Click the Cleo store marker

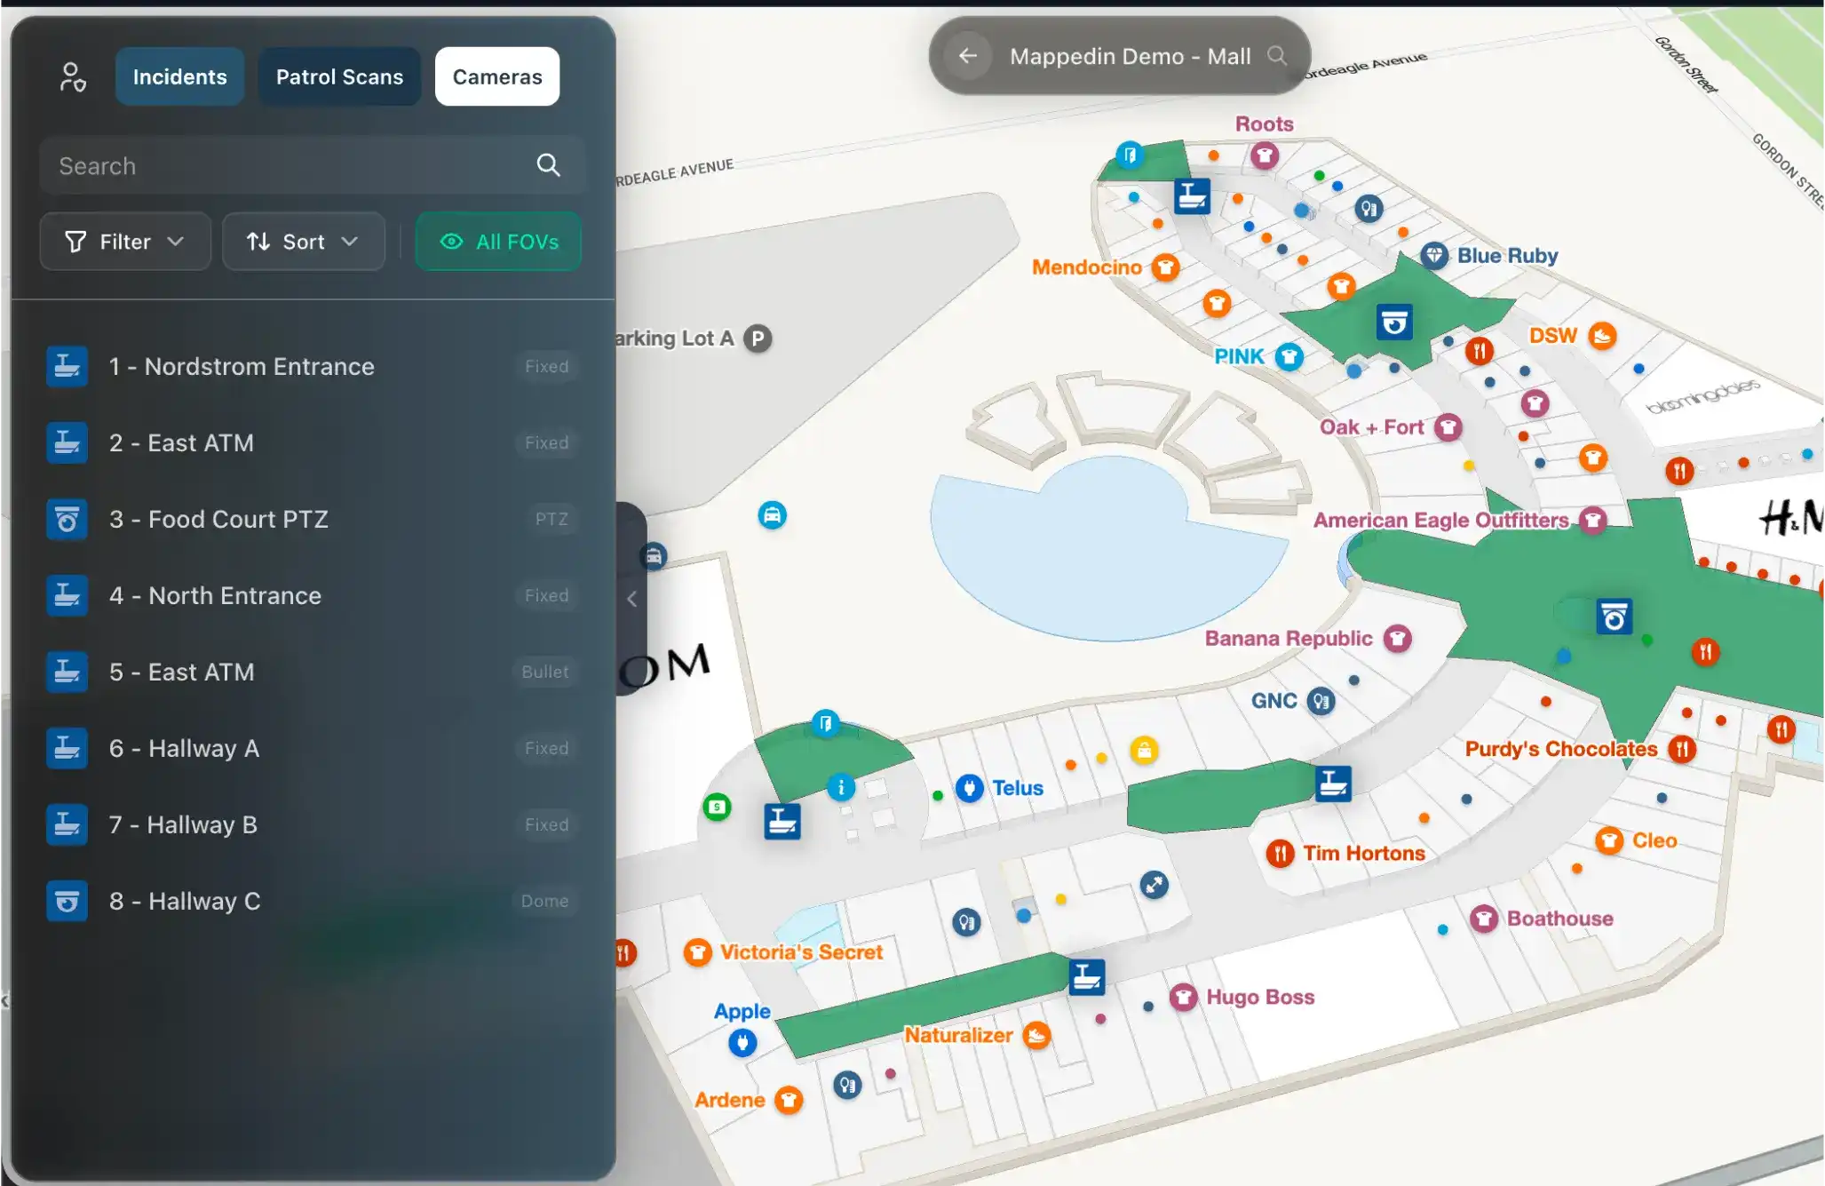click(1609, 840)
